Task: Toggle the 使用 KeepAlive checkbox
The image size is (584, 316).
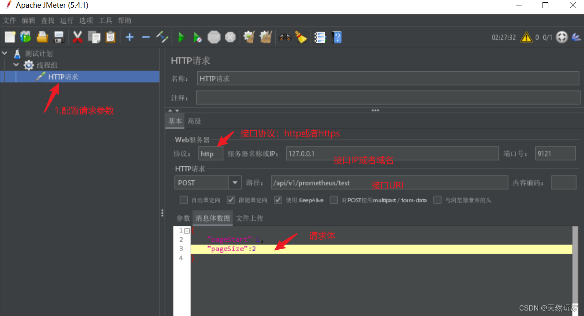Action: [x=278, y=200]
